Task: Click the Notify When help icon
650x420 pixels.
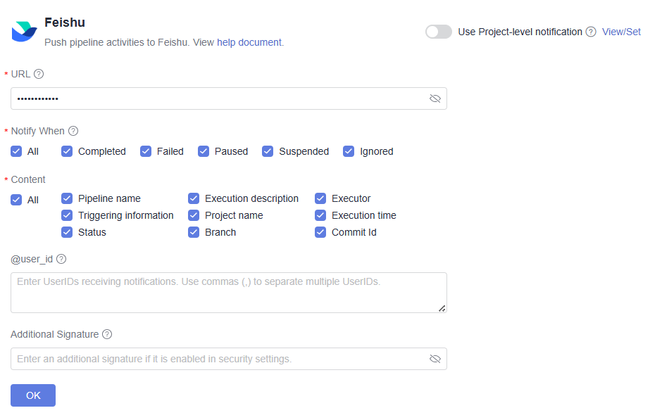Action: pos(73,131)
